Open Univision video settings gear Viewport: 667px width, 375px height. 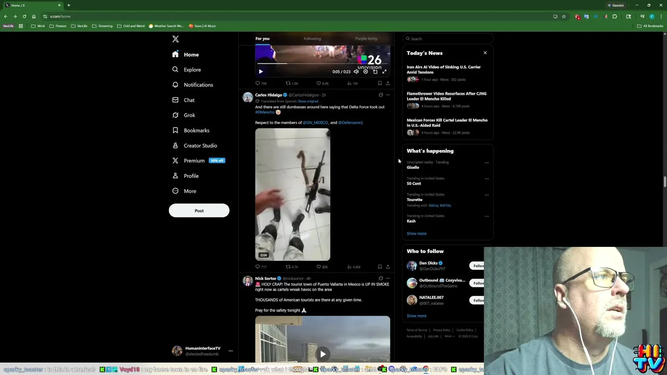[x=366, y=71]
